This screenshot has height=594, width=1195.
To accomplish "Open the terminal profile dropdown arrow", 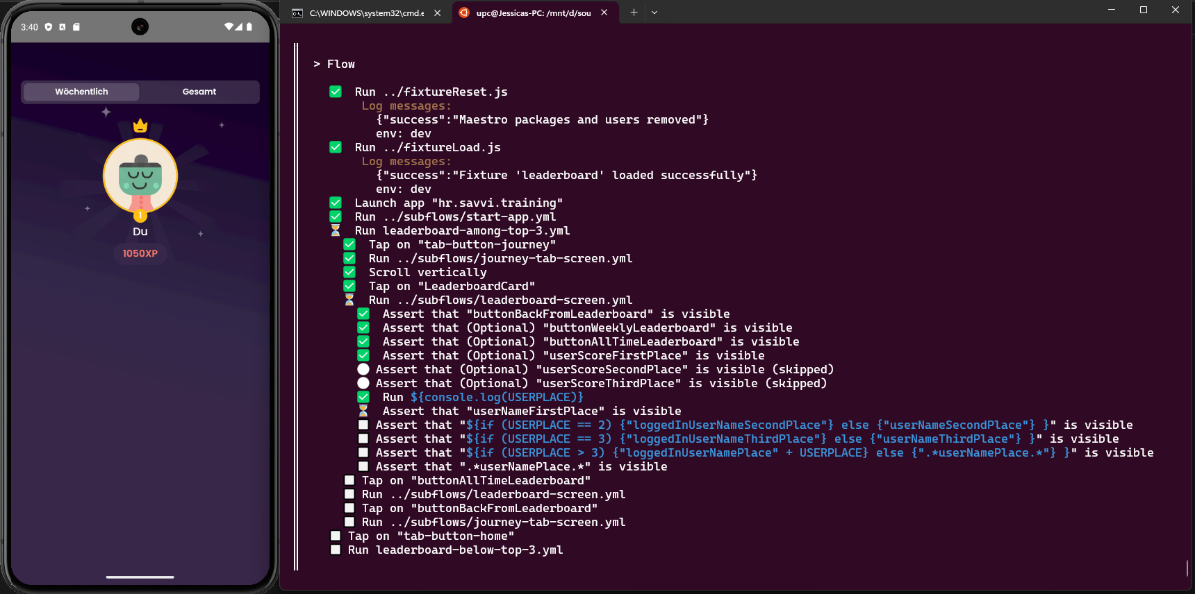I will point(654,12).
